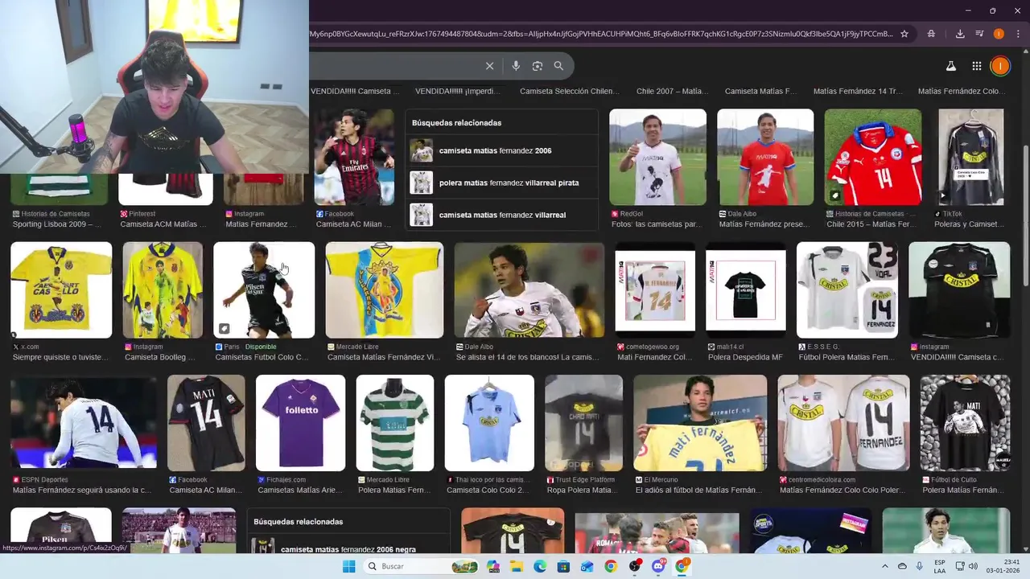Viewport: 1030px width, 579px height.
Task: Switch to OBS Studio in taskbar
Action: pos(635,566)
